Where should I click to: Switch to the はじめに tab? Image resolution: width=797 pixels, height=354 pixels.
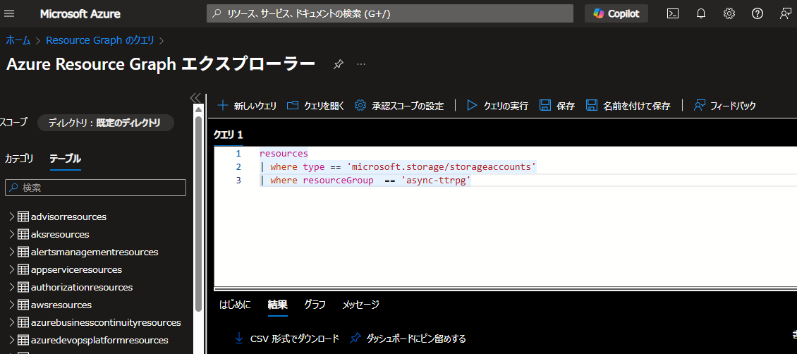click(x=236, y=305)
